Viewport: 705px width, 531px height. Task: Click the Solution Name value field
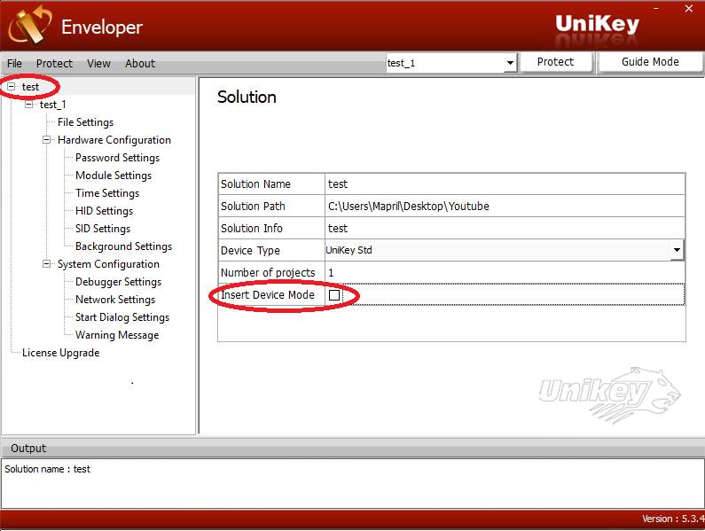(x=505, y=184)
